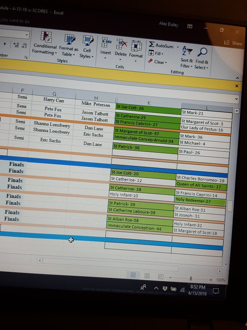The image size is (247, 330).
Task: Close the yellow message bar
Action: point(237,86)
